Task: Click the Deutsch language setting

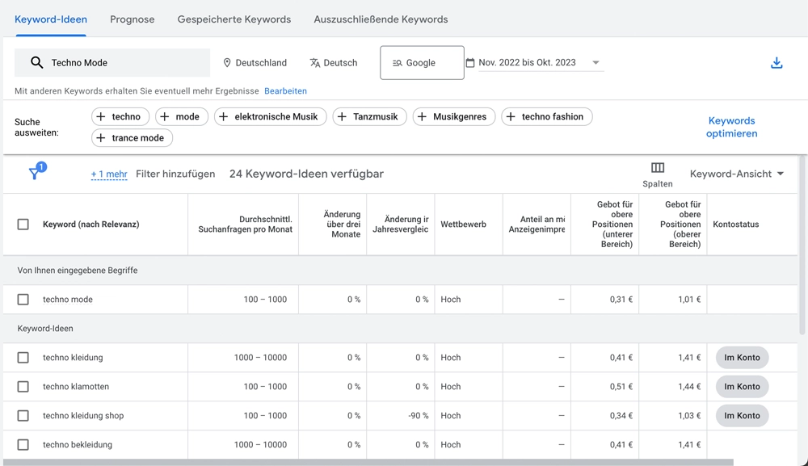Action: coord(334,63)
